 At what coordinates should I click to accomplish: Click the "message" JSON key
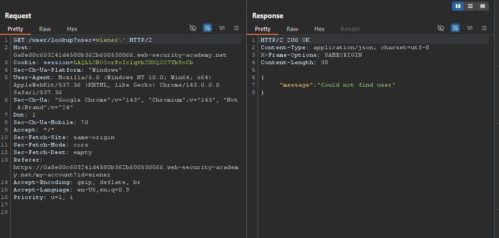click(297, 85)
